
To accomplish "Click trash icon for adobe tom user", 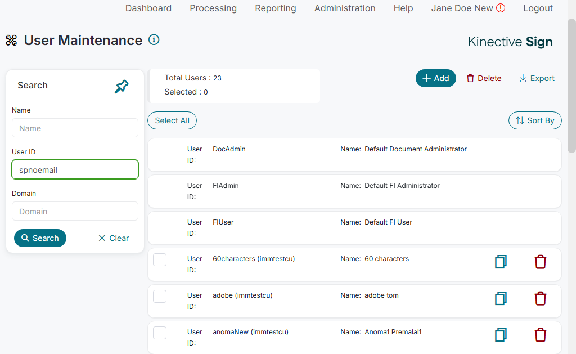I will coord(540,299).
